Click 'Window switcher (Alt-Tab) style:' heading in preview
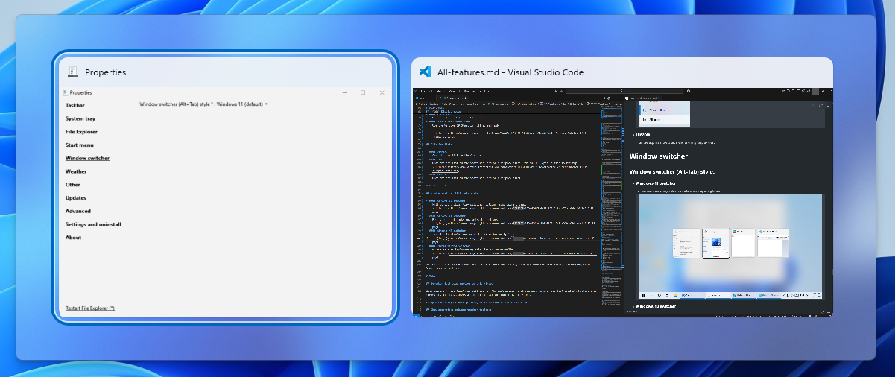 [x=672, y=172]
